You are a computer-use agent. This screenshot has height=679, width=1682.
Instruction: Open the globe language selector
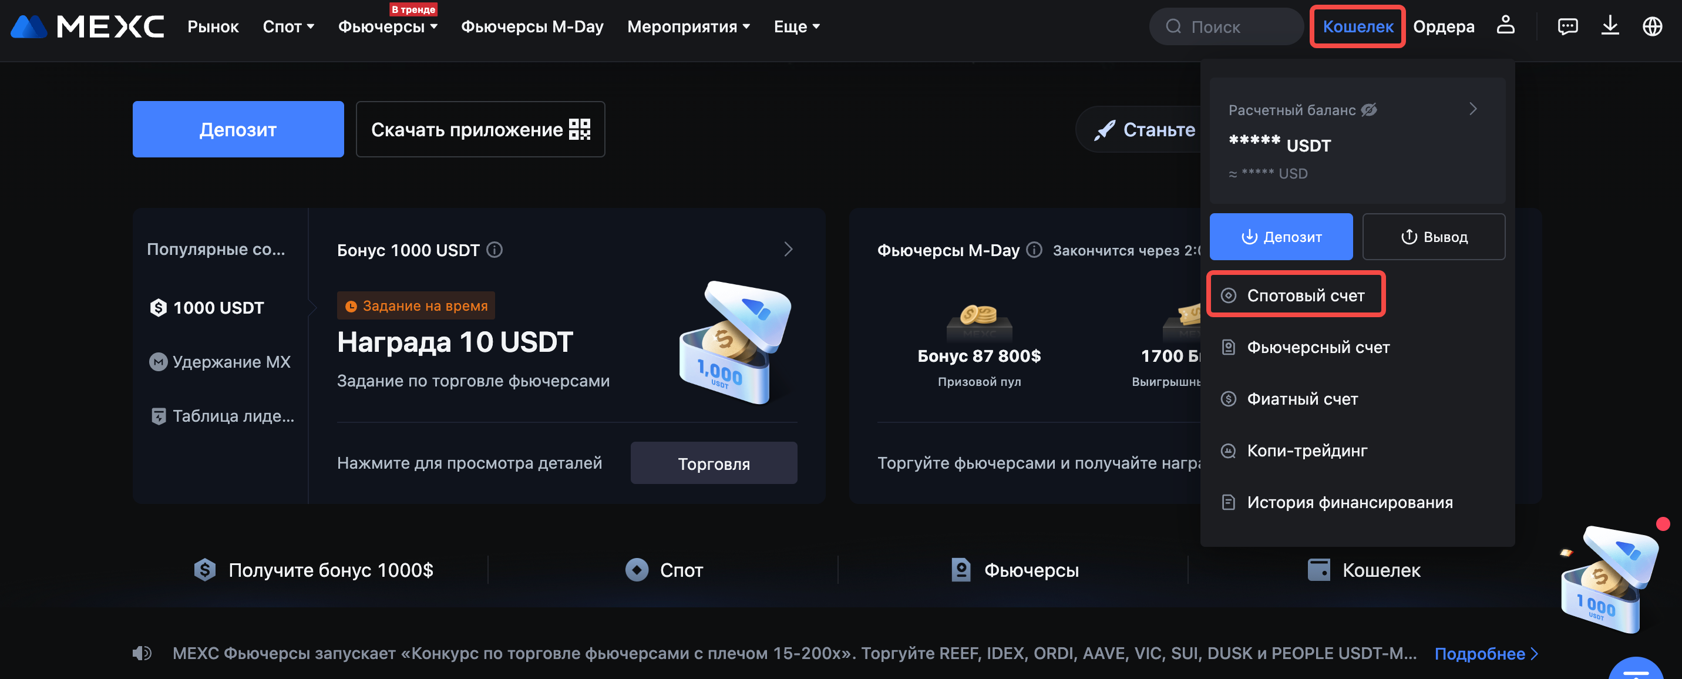click(x=1653, y=27)
